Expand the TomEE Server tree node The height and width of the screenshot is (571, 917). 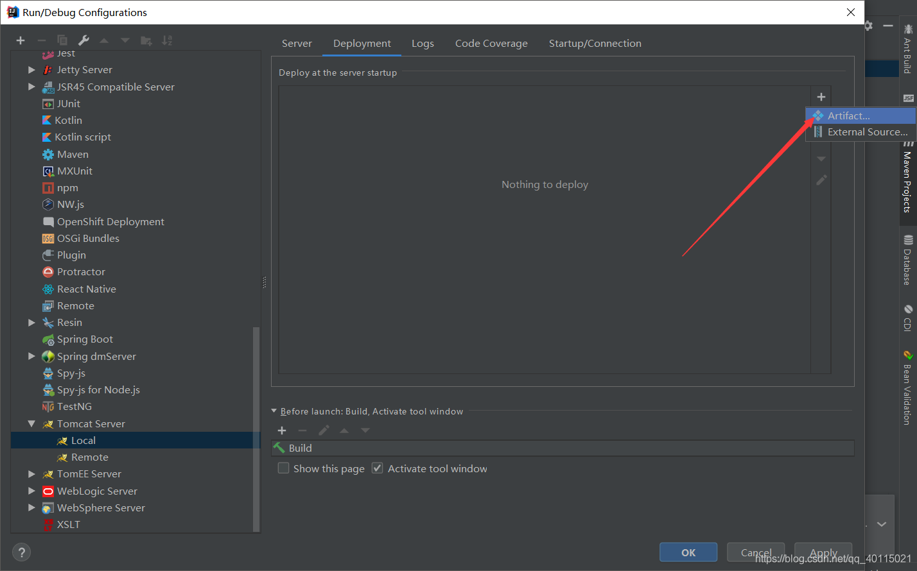(x=31, y=473)
